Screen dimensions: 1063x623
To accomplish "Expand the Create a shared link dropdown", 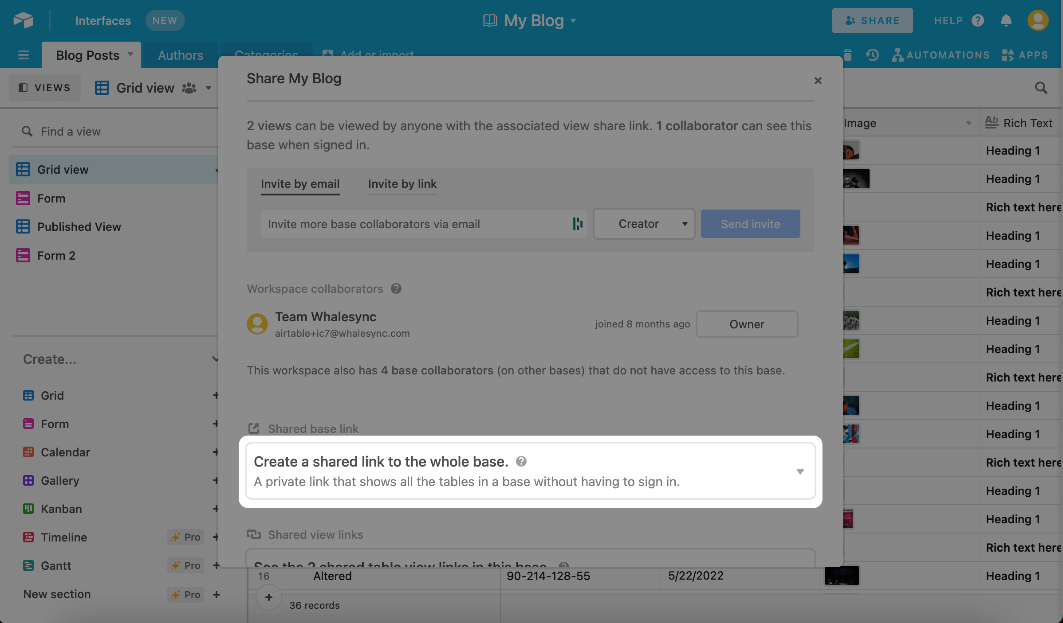I will pyautogui.click(x=800, y=471).
